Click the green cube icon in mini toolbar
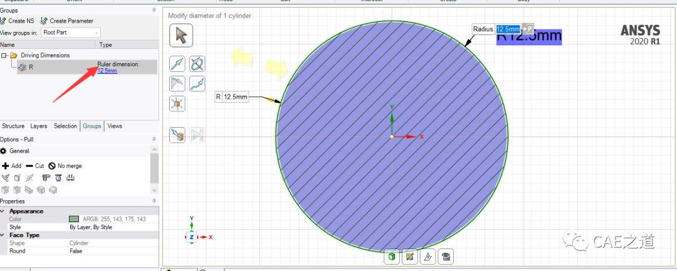The height and width of the screenshot is (271, 677). pos(392,257)
